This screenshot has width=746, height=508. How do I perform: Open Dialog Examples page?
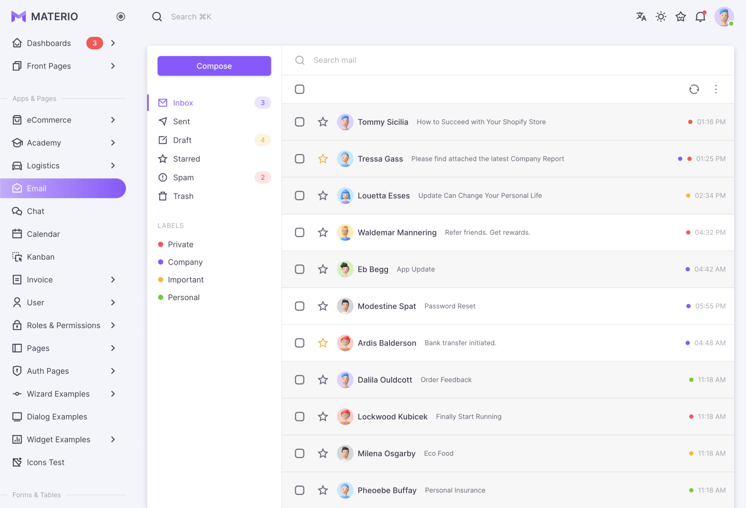(63, 416)
